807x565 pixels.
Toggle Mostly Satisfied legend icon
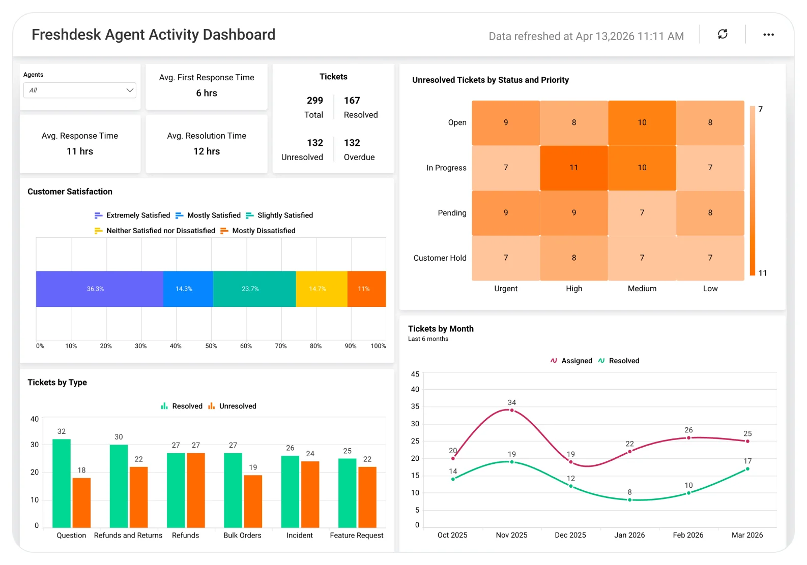[x=179, y=215]
